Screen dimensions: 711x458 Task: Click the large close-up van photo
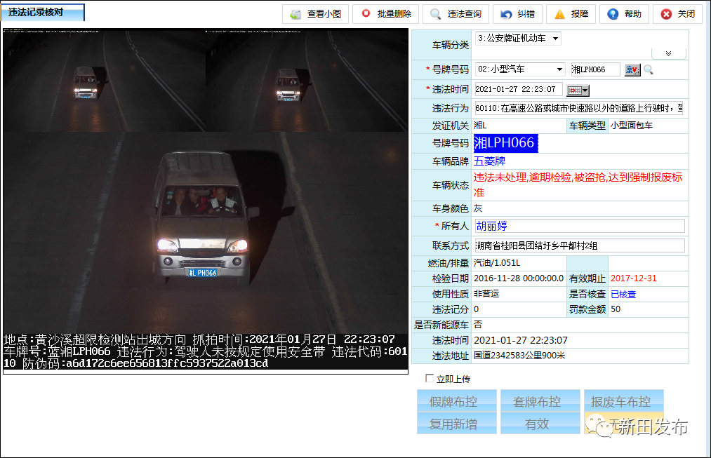(x=206, y=232)
